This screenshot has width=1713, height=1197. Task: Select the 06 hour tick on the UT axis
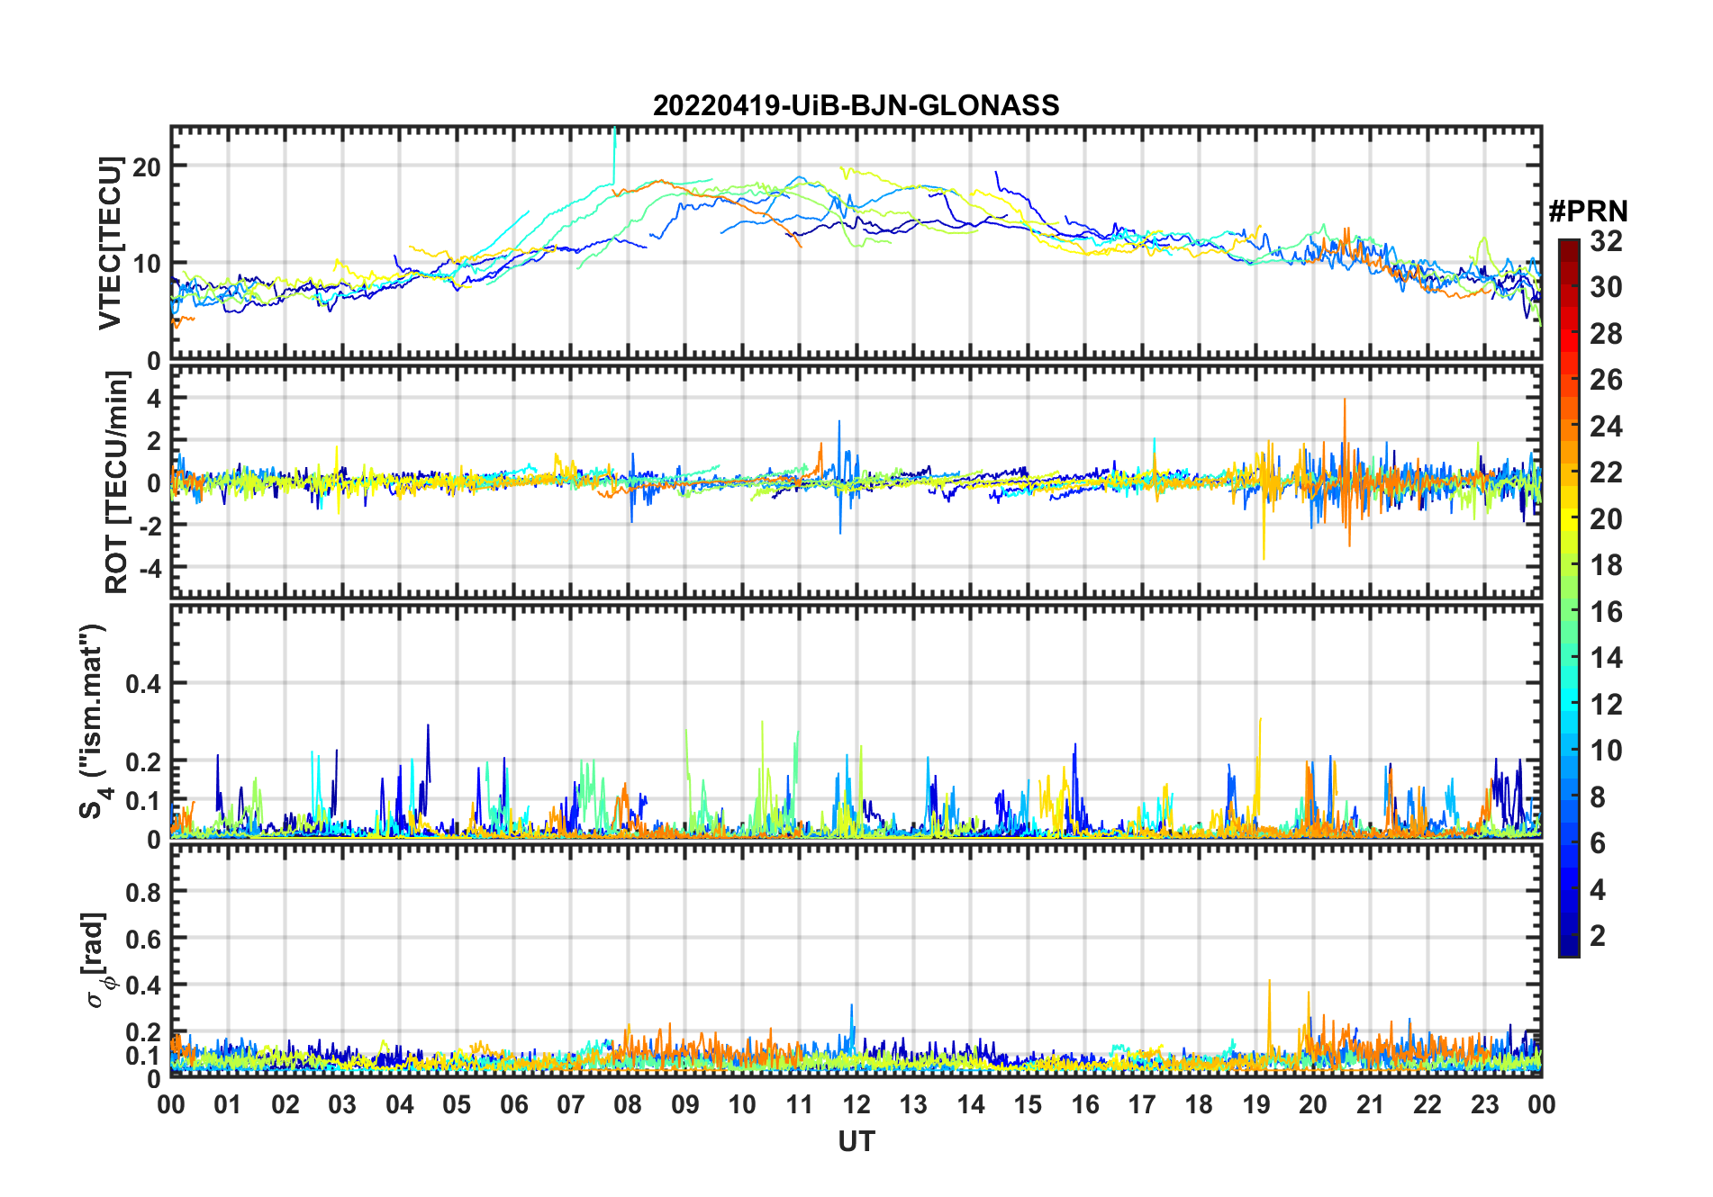[x=513, y=1104]
